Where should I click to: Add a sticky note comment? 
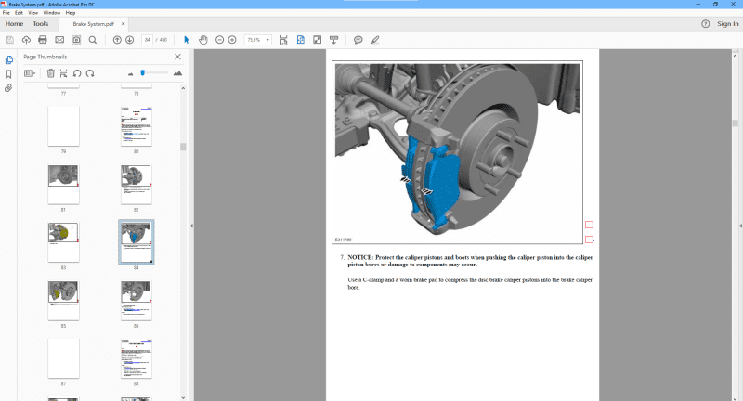point(358,40)
